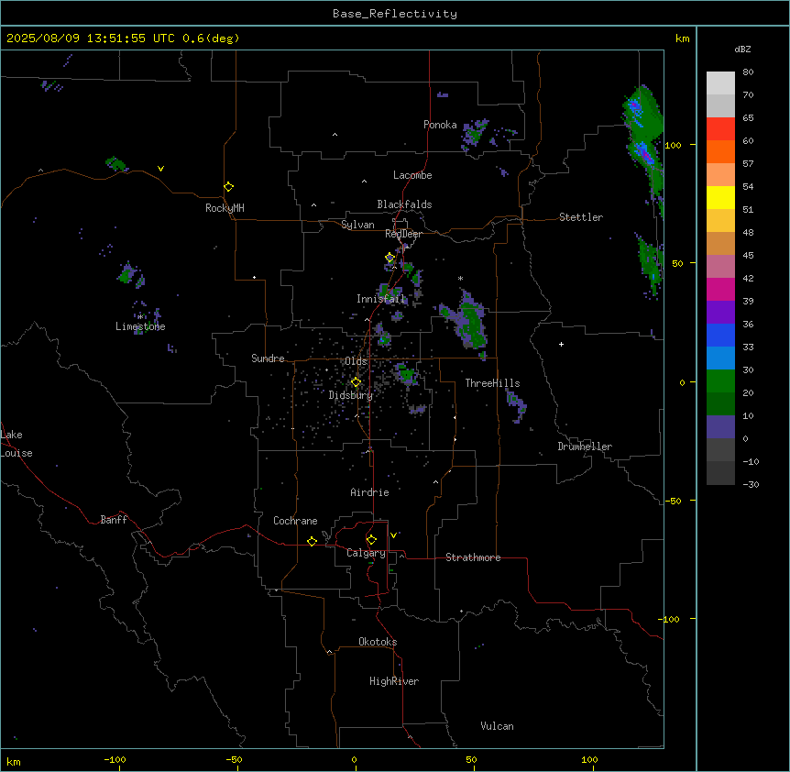Click the white caret marker west of Lacombe
790x772 pixels.
click(x=364, y=182)
